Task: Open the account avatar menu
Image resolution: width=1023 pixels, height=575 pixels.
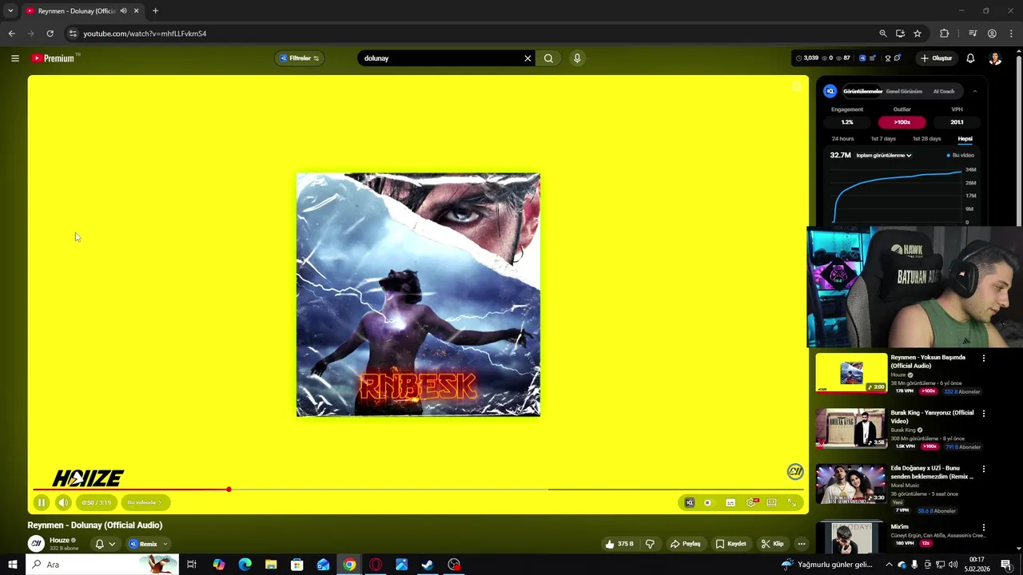Action: 995,58
